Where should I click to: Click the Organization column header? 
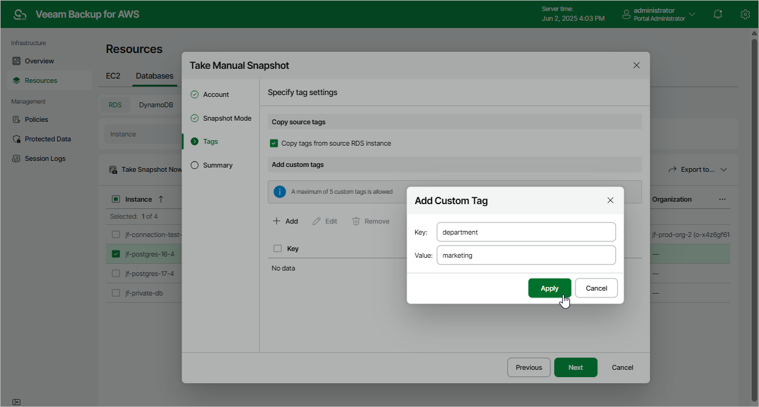[672, 199]
